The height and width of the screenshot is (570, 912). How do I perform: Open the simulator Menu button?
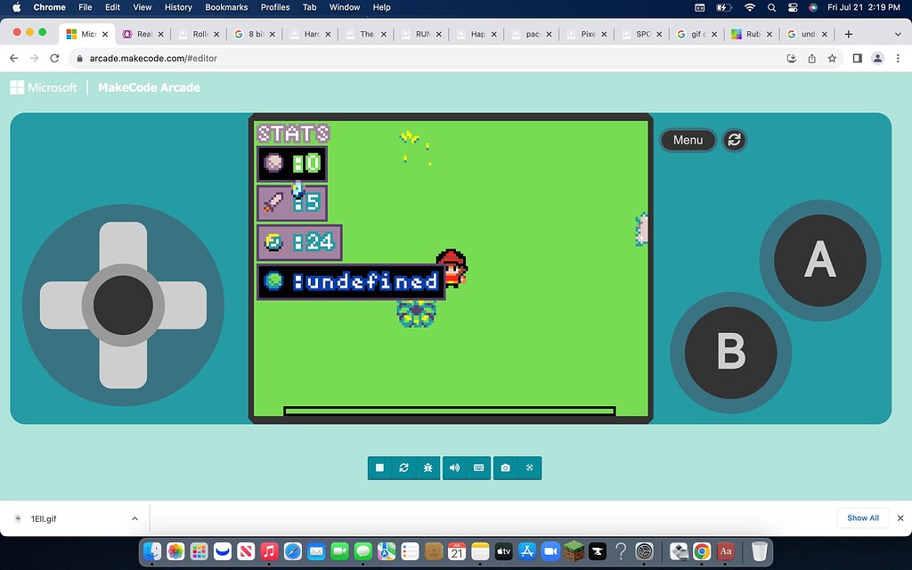point(688,140)
